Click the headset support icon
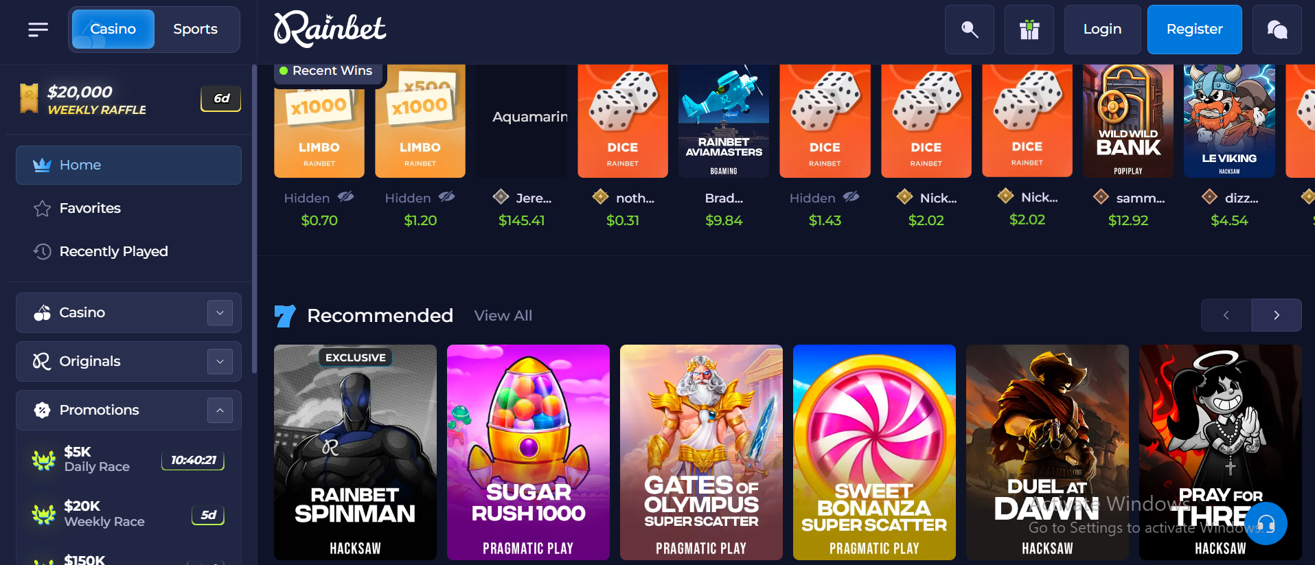This screenshot has width=1315, height=565. tap(1266, 523)
